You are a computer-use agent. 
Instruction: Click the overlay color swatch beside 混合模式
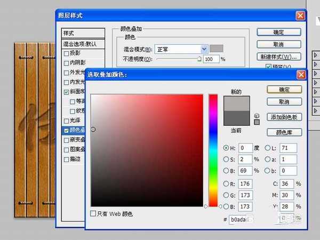click(217, 49)
